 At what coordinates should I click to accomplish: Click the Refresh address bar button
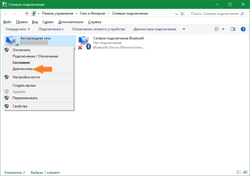click(182, 14)
